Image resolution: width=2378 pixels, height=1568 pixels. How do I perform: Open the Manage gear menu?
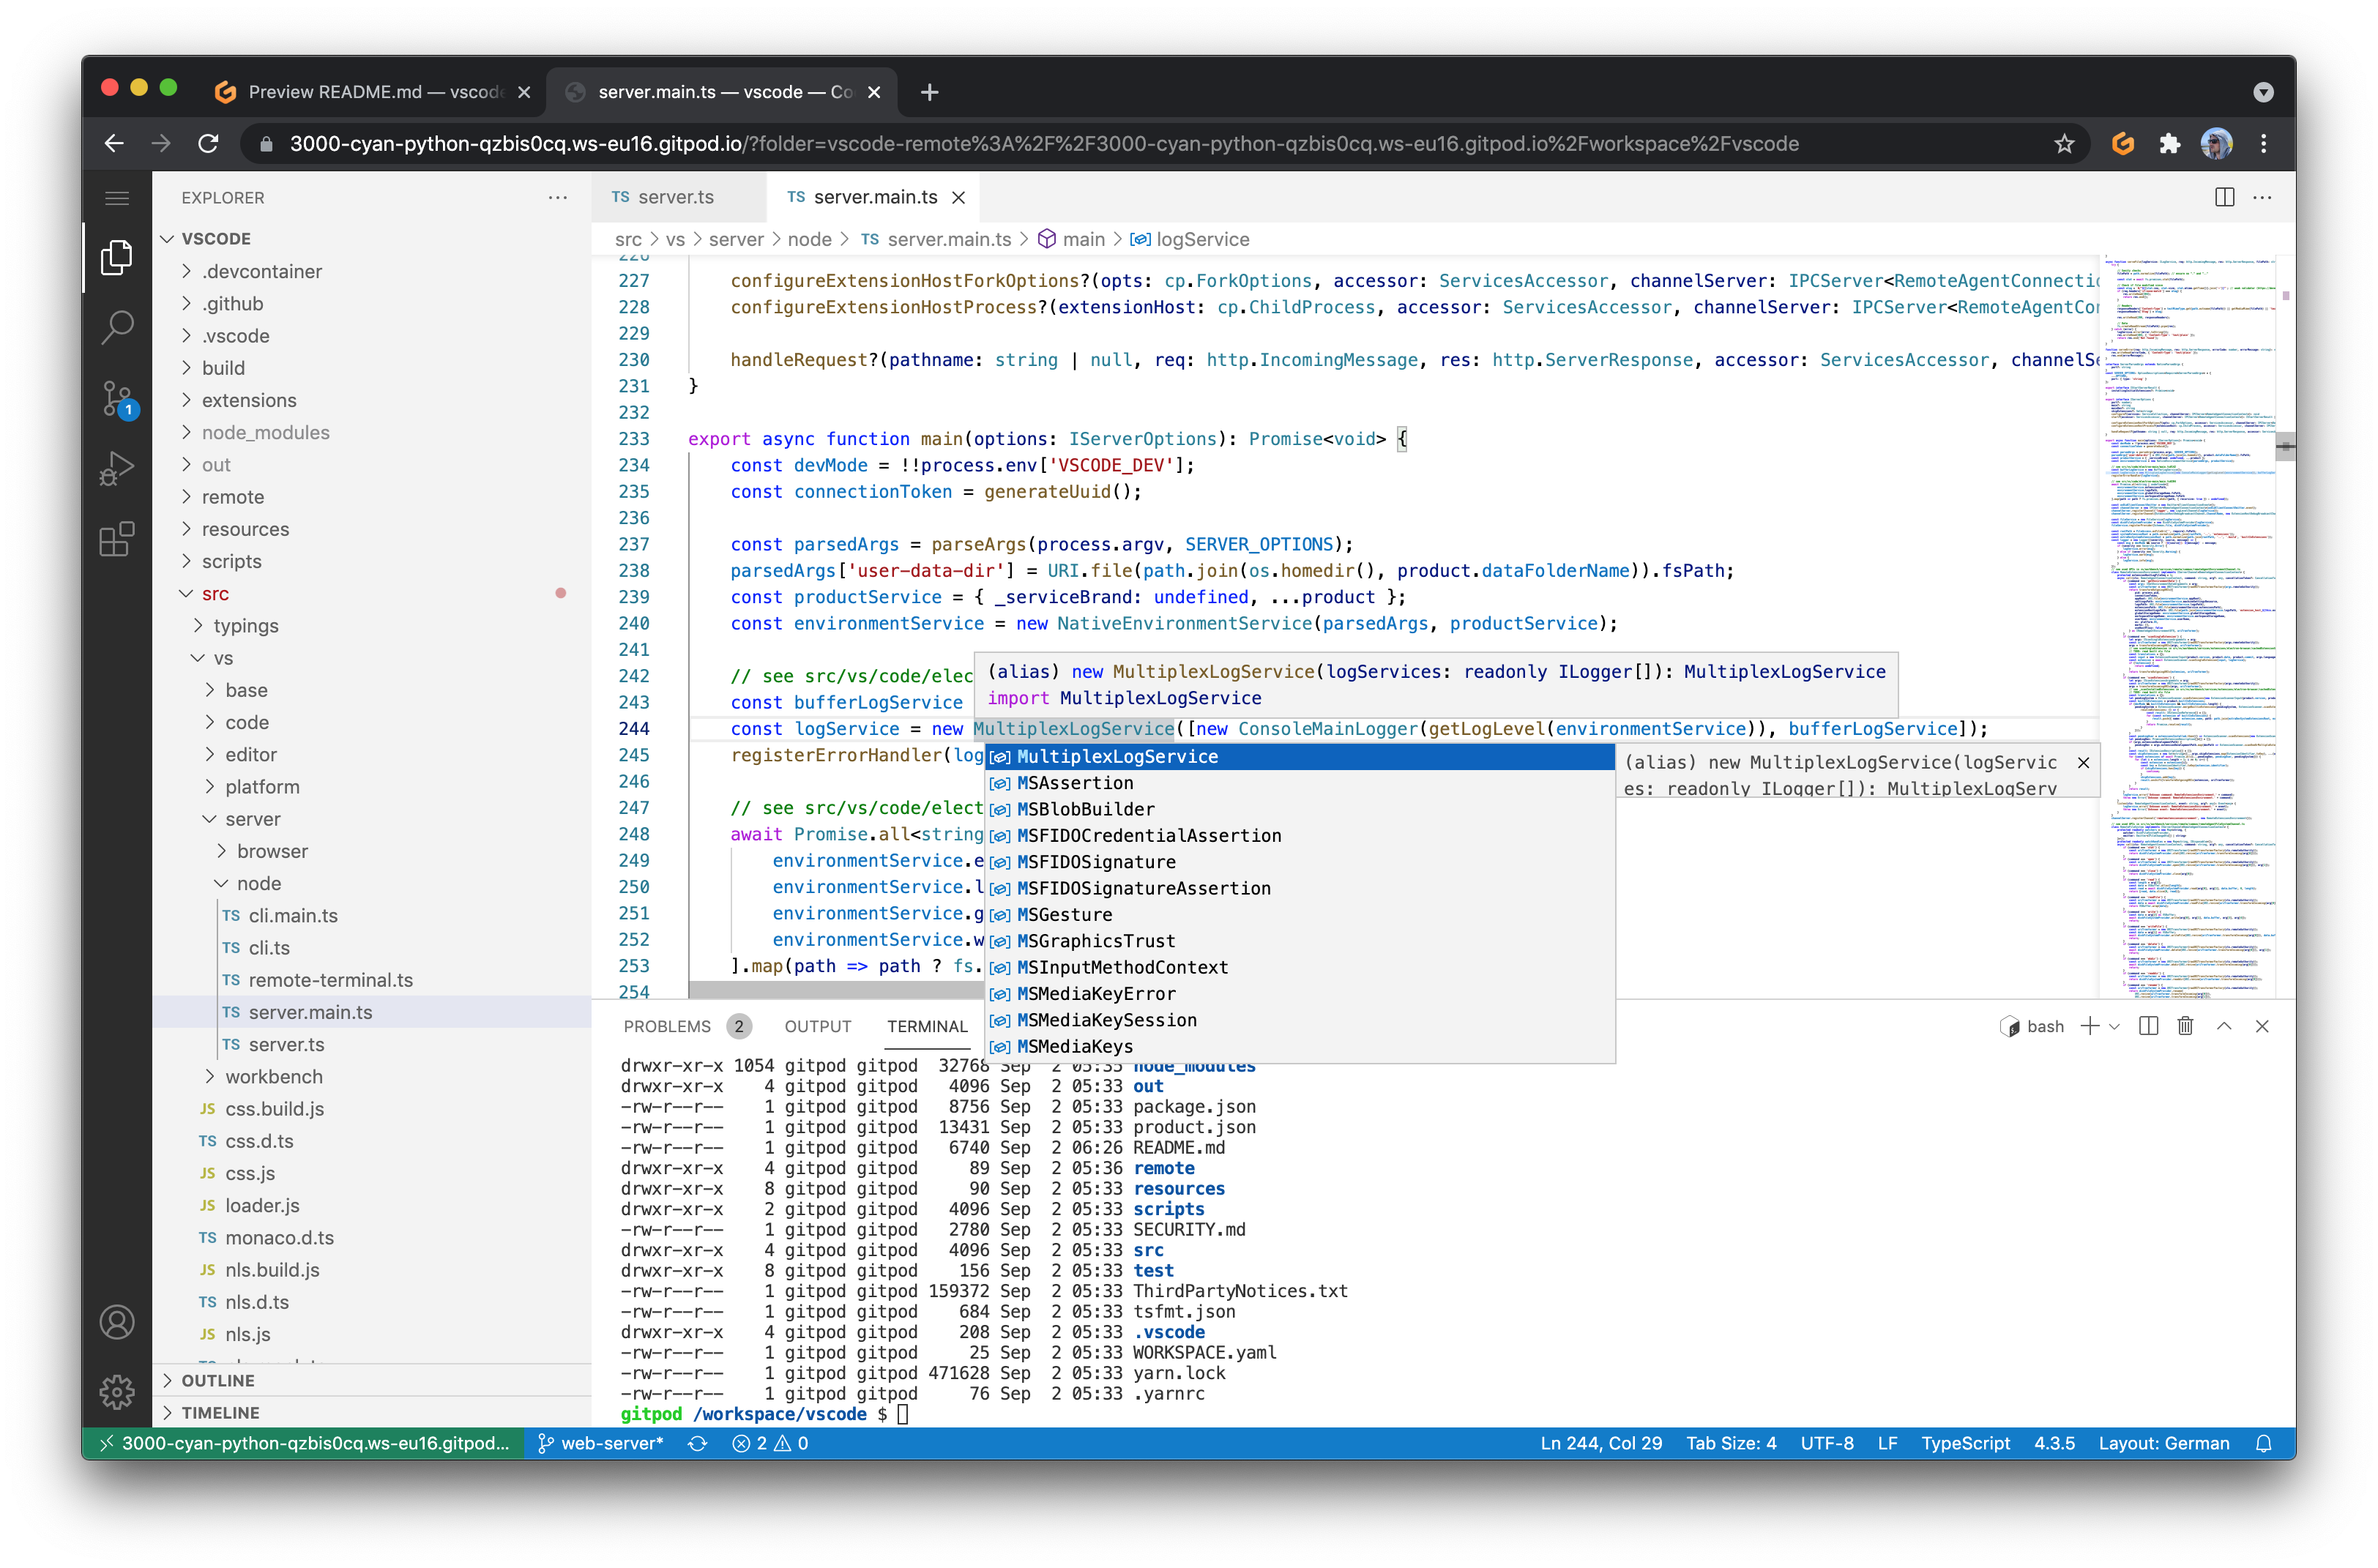click(117, 1391)
